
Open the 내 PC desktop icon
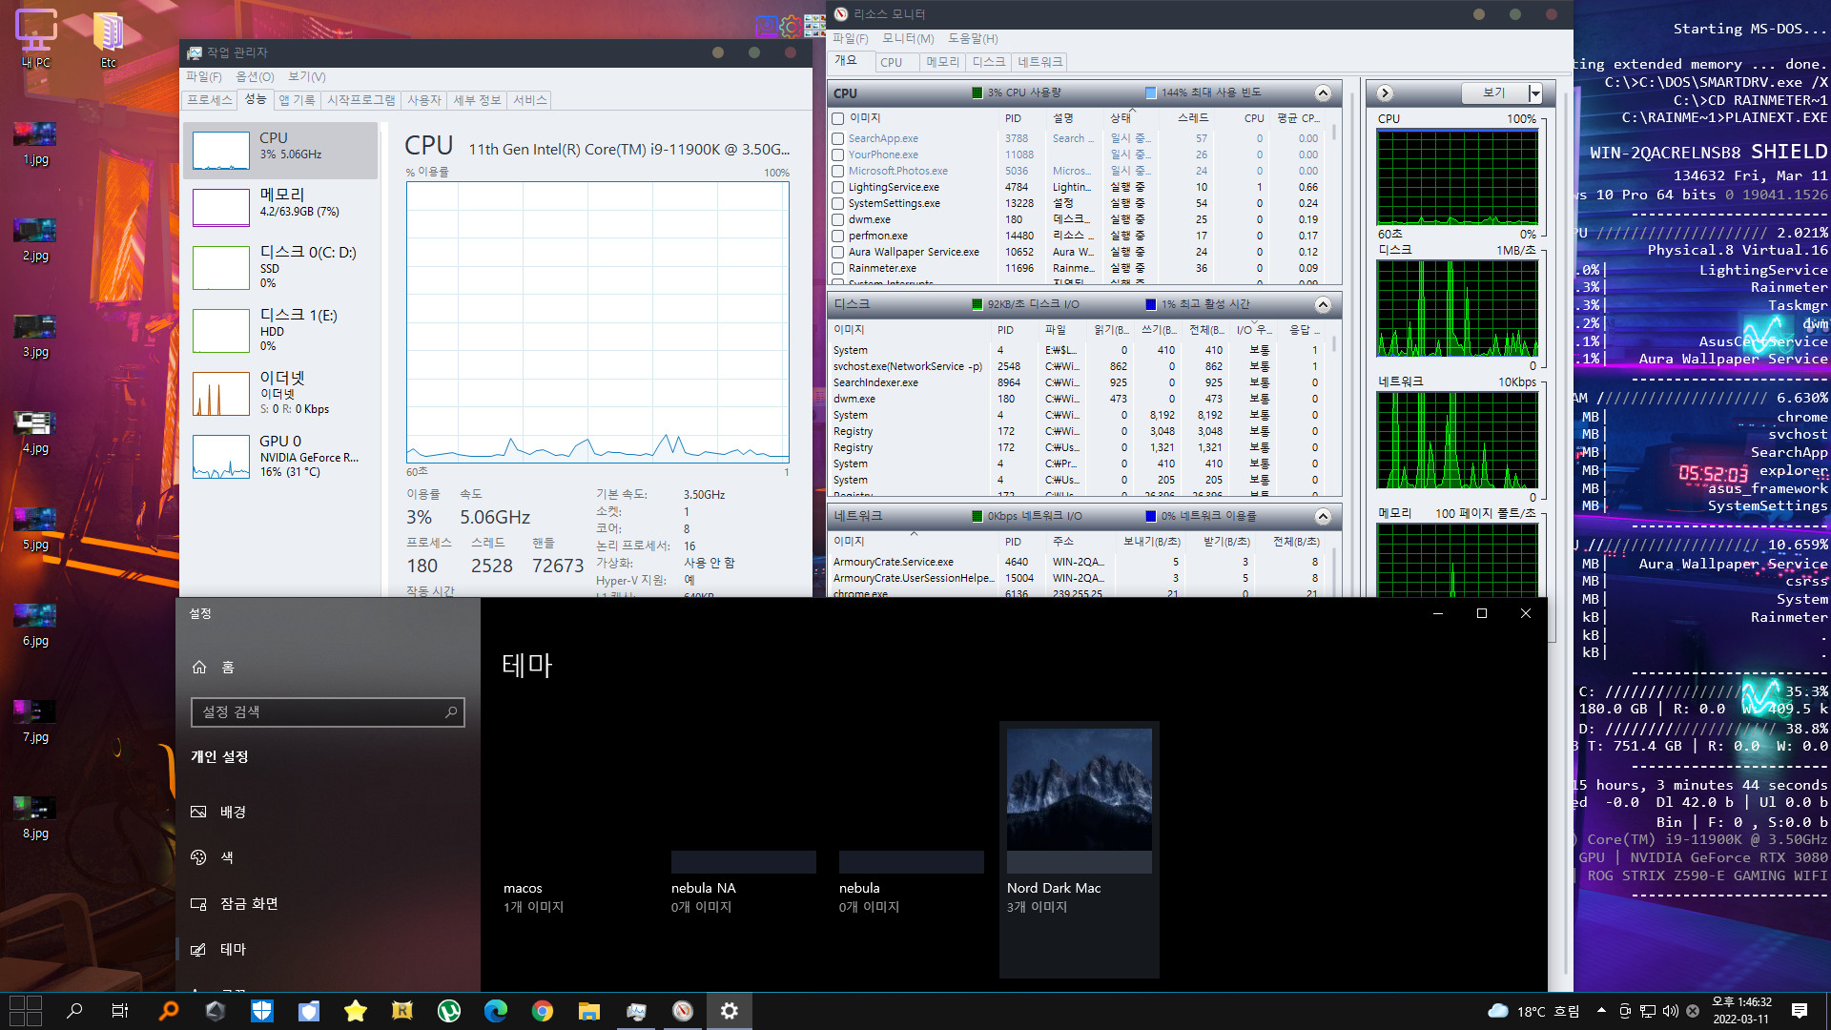tap(36, 38)
